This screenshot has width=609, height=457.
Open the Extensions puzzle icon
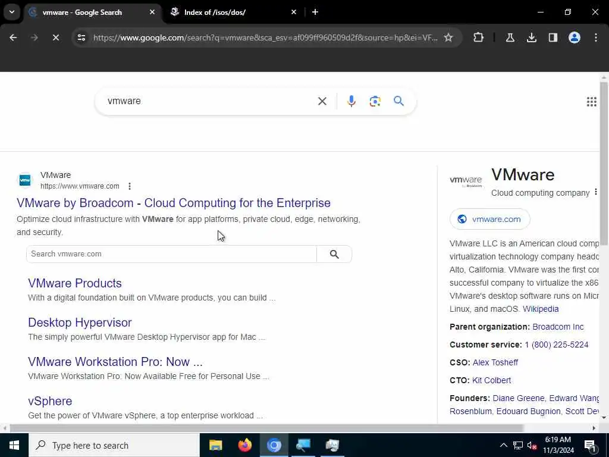(479, 37)
